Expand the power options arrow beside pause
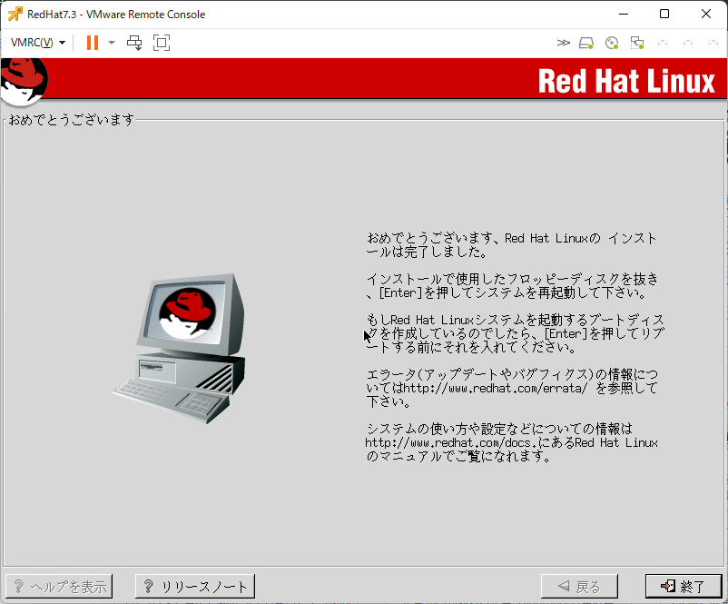 pyautogui.click(x=112, y=43)
